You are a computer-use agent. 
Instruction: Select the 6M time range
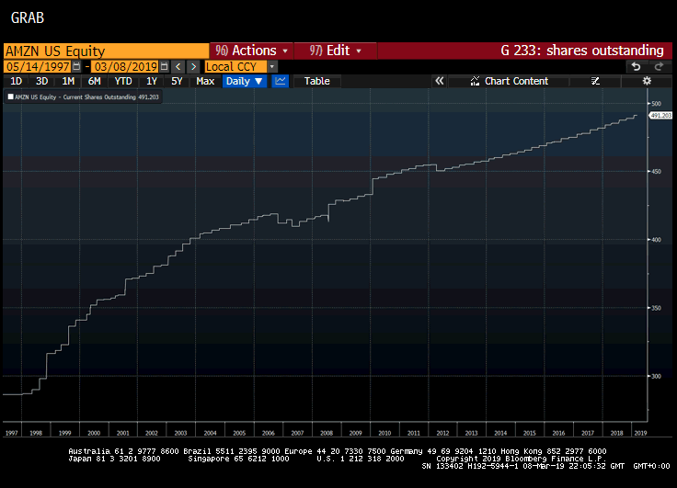pos(94,81)
